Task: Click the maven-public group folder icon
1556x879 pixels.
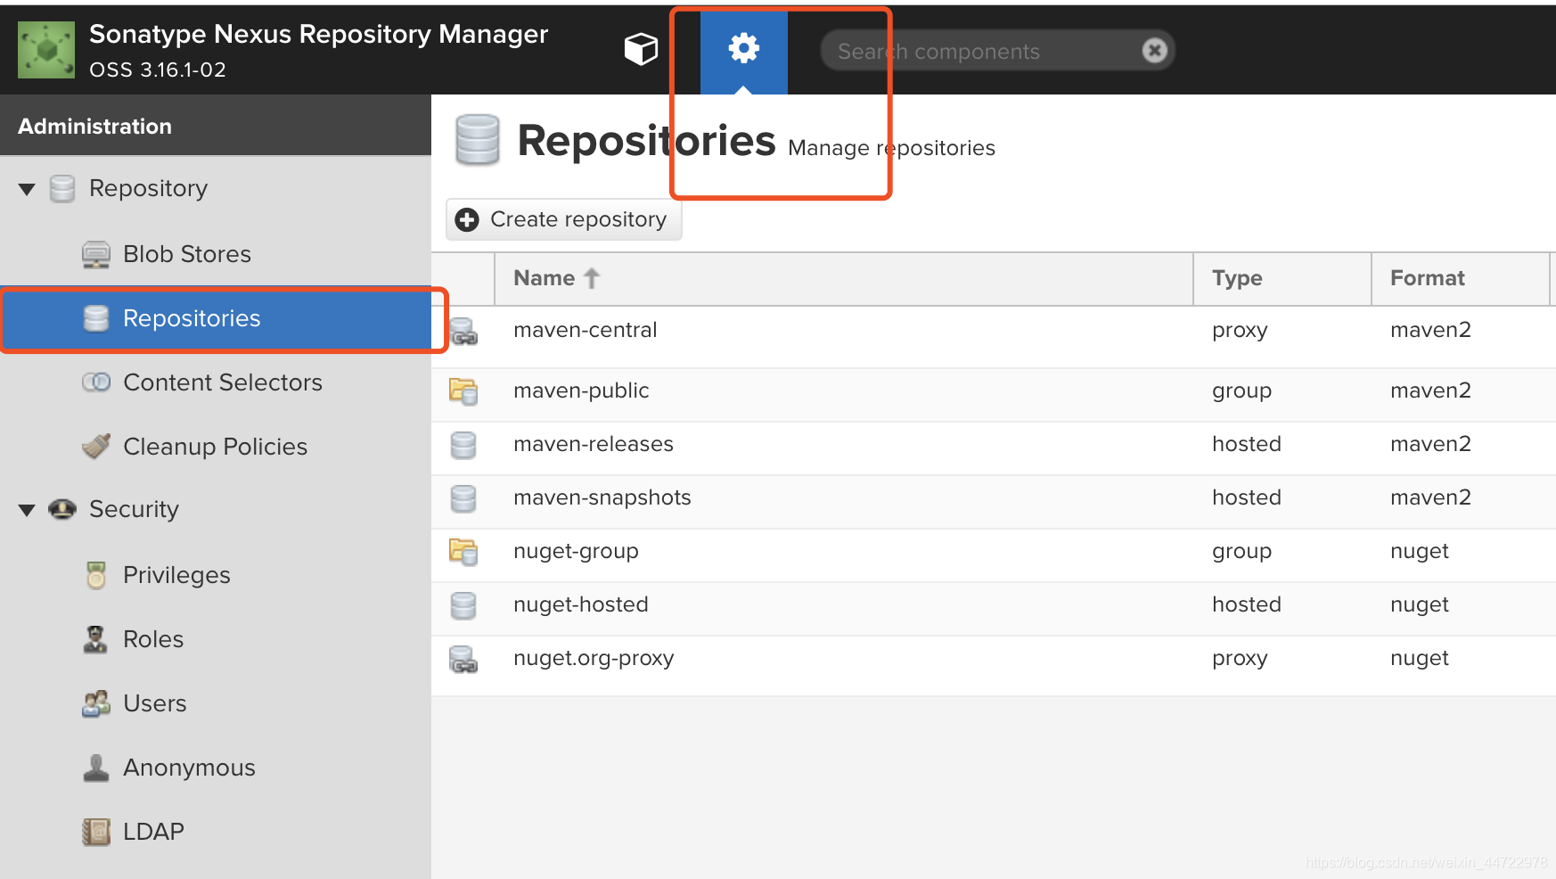Action: pyautogui.click(x=463, y=391)
